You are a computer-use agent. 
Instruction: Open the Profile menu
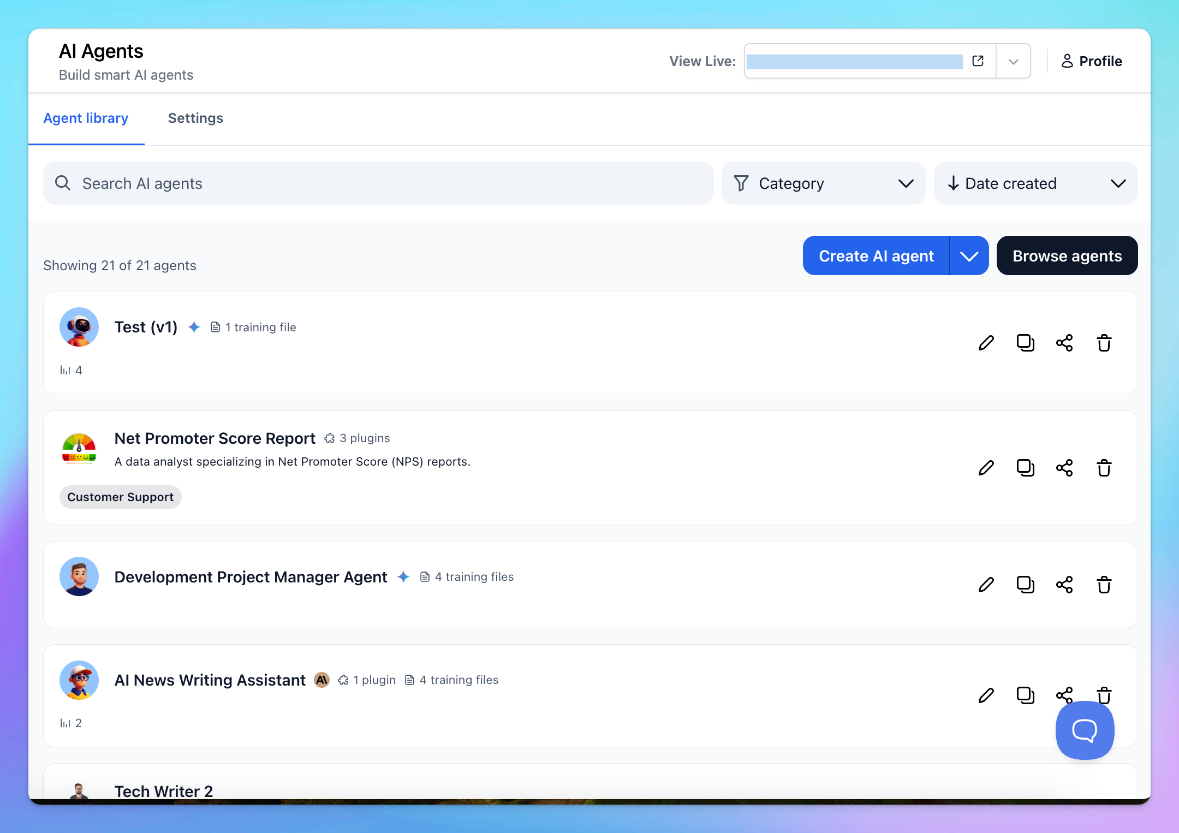pyautogui.click(x=1091, y=61)
